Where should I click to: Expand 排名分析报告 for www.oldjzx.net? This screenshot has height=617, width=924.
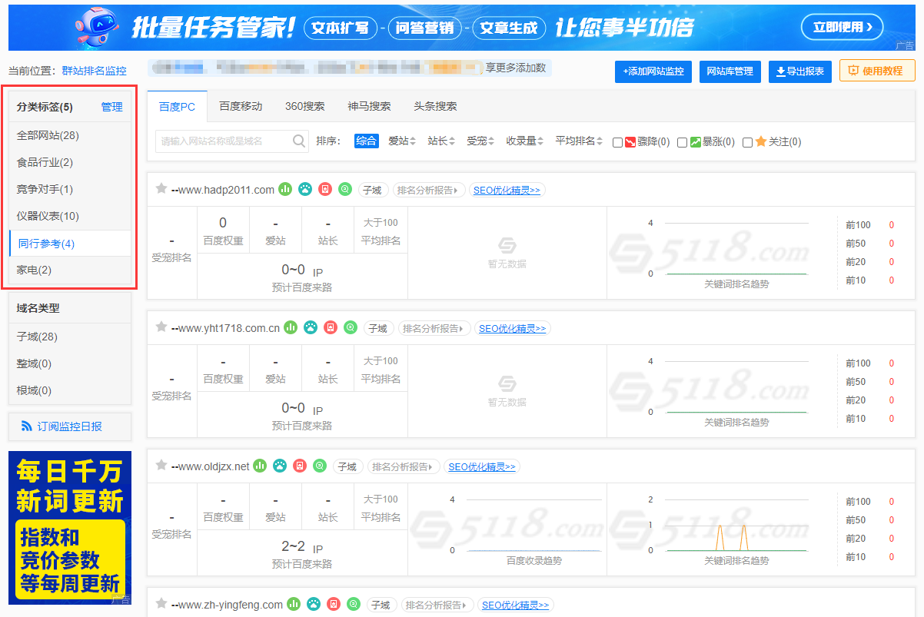(x=404, y=466)
